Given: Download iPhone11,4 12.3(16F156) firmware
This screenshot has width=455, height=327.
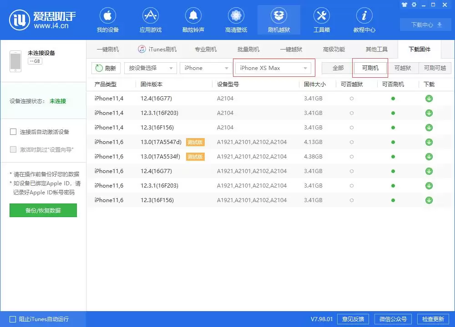Looking at the screenshot, I should pos(429,128).
